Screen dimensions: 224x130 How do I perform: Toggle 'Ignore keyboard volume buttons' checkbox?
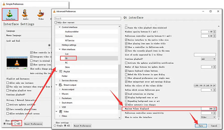(126, 70)
